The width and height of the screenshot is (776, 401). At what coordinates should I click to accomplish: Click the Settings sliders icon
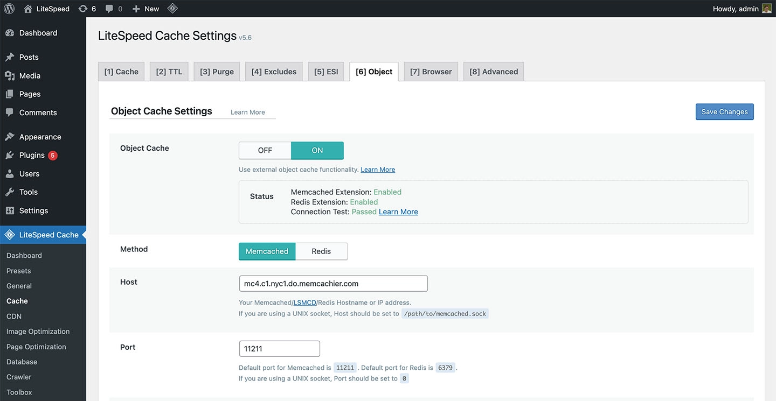click(10, 210)
